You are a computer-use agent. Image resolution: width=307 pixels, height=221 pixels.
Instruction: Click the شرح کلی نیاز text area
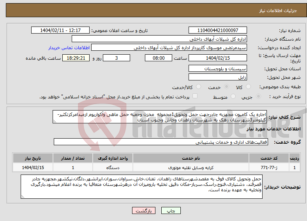click(160, 117)
